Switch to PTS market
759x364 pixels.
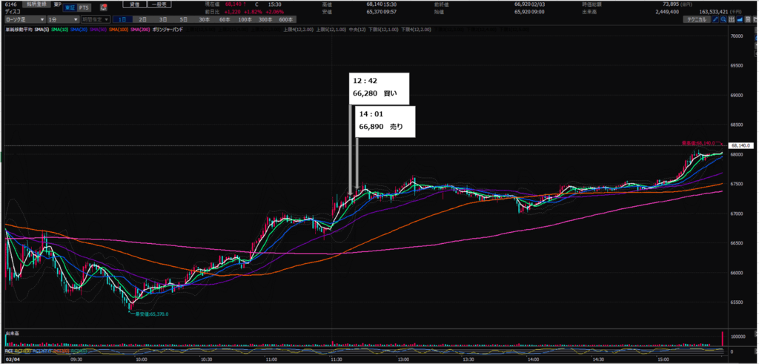point(84,7)
